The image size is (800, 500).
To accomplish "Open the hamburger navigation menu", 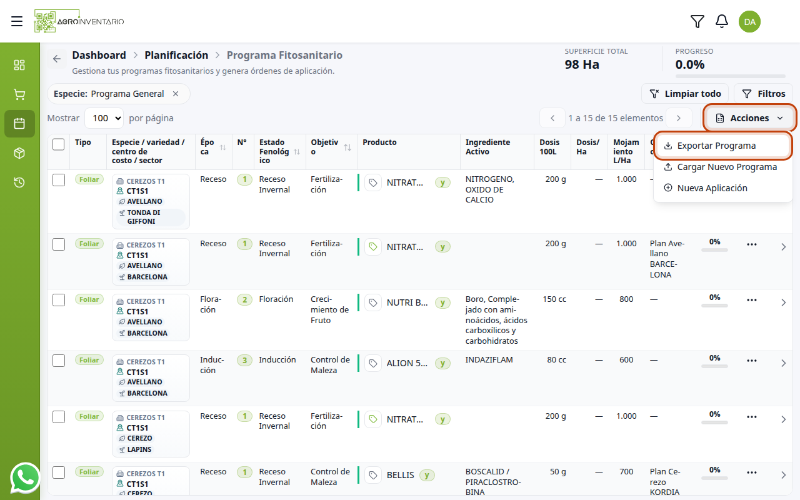I will coord(17,21).
